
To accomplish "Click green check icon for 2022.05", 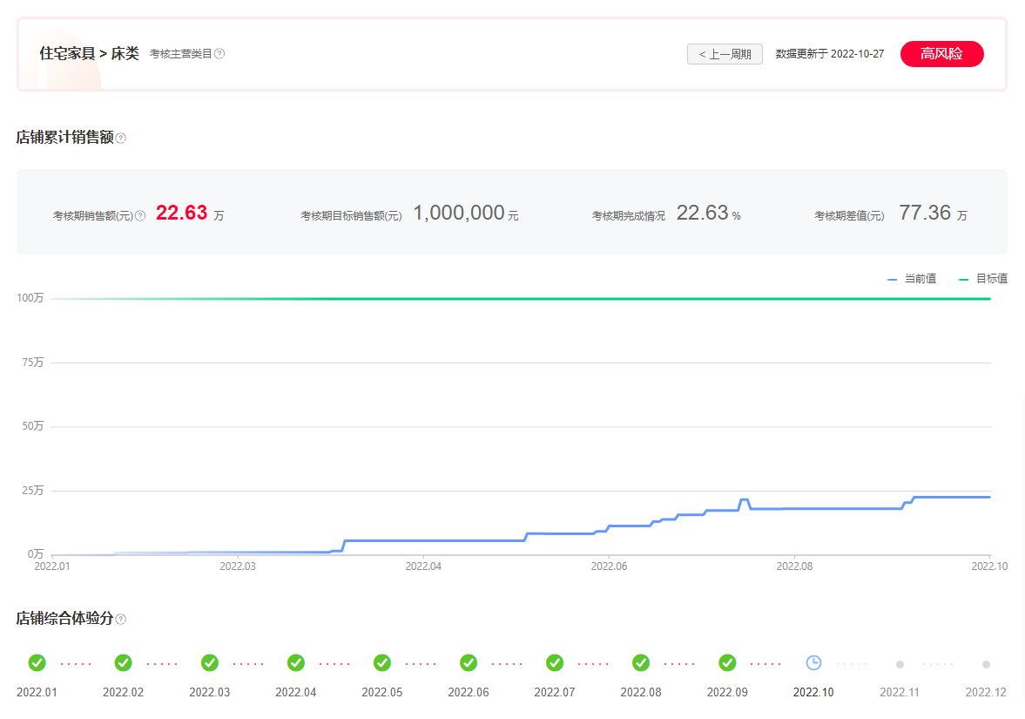I will 381,662.
